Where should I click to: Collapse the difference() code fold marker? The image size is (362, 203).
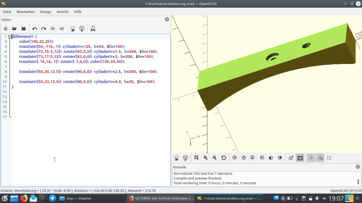tap(10, 37)
